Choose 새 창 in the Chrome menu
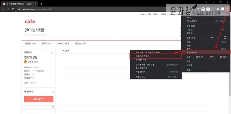 pos(206,18)
